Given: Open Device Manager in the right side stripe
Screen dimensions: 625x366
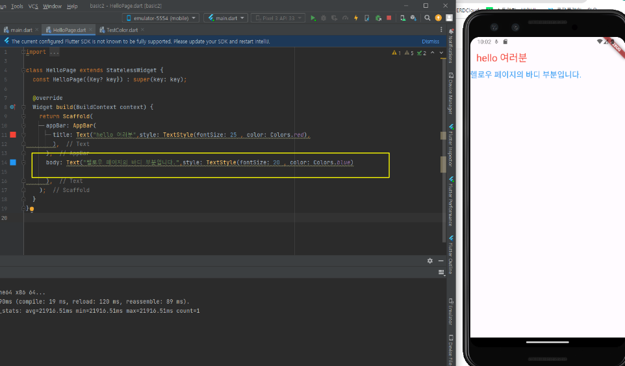Looking at the screenshot, I should pos(451,93).
